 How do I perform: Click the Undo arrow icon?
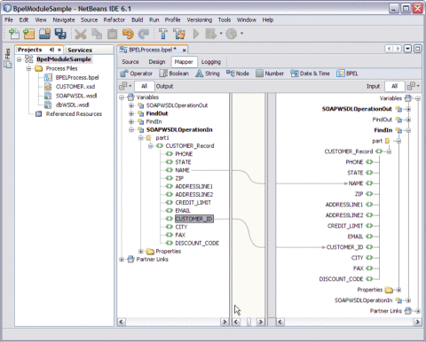click(x=128, y=34)
